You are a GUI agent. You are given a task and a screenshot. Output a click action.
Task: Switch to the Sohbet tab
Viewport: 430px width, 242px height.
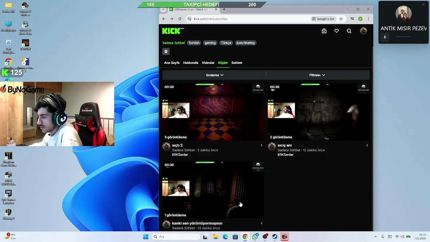click(x=237, y=63)
